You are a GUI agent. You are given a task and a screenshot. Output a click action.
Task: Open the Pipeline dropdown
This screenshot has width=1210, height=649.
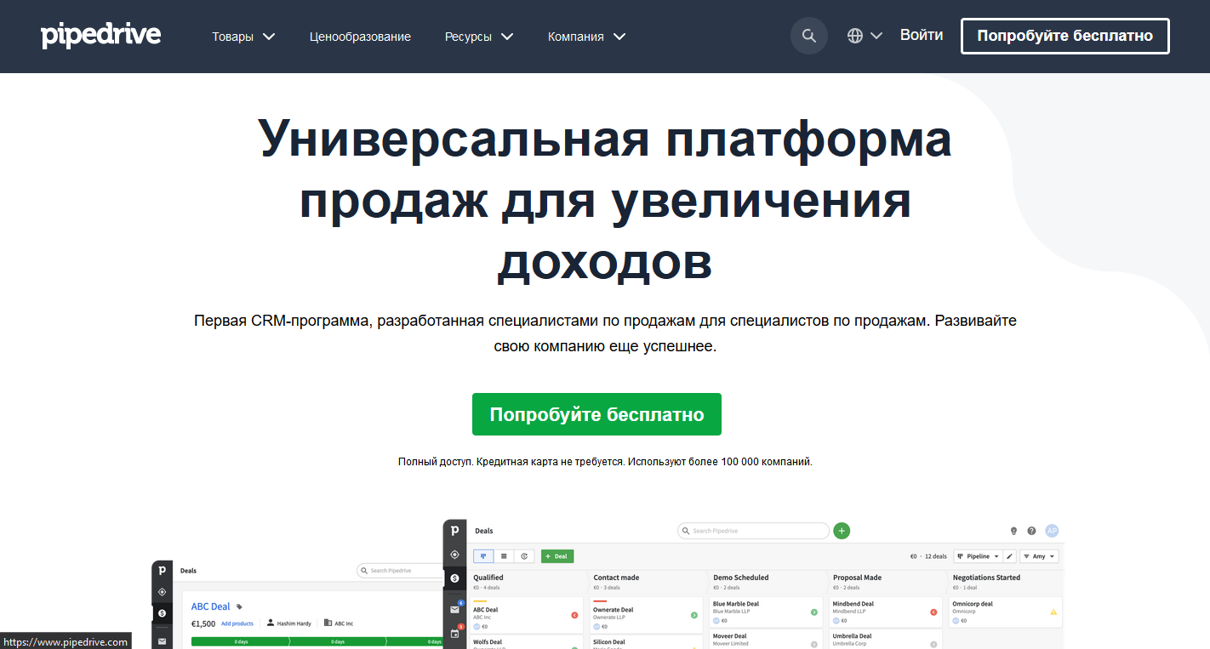tap(978, 556)
